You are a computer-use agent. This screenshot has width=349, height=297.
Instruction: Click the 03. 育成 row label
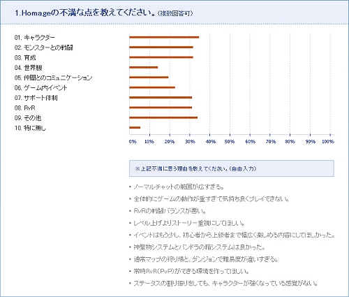(x=25, y=57)
